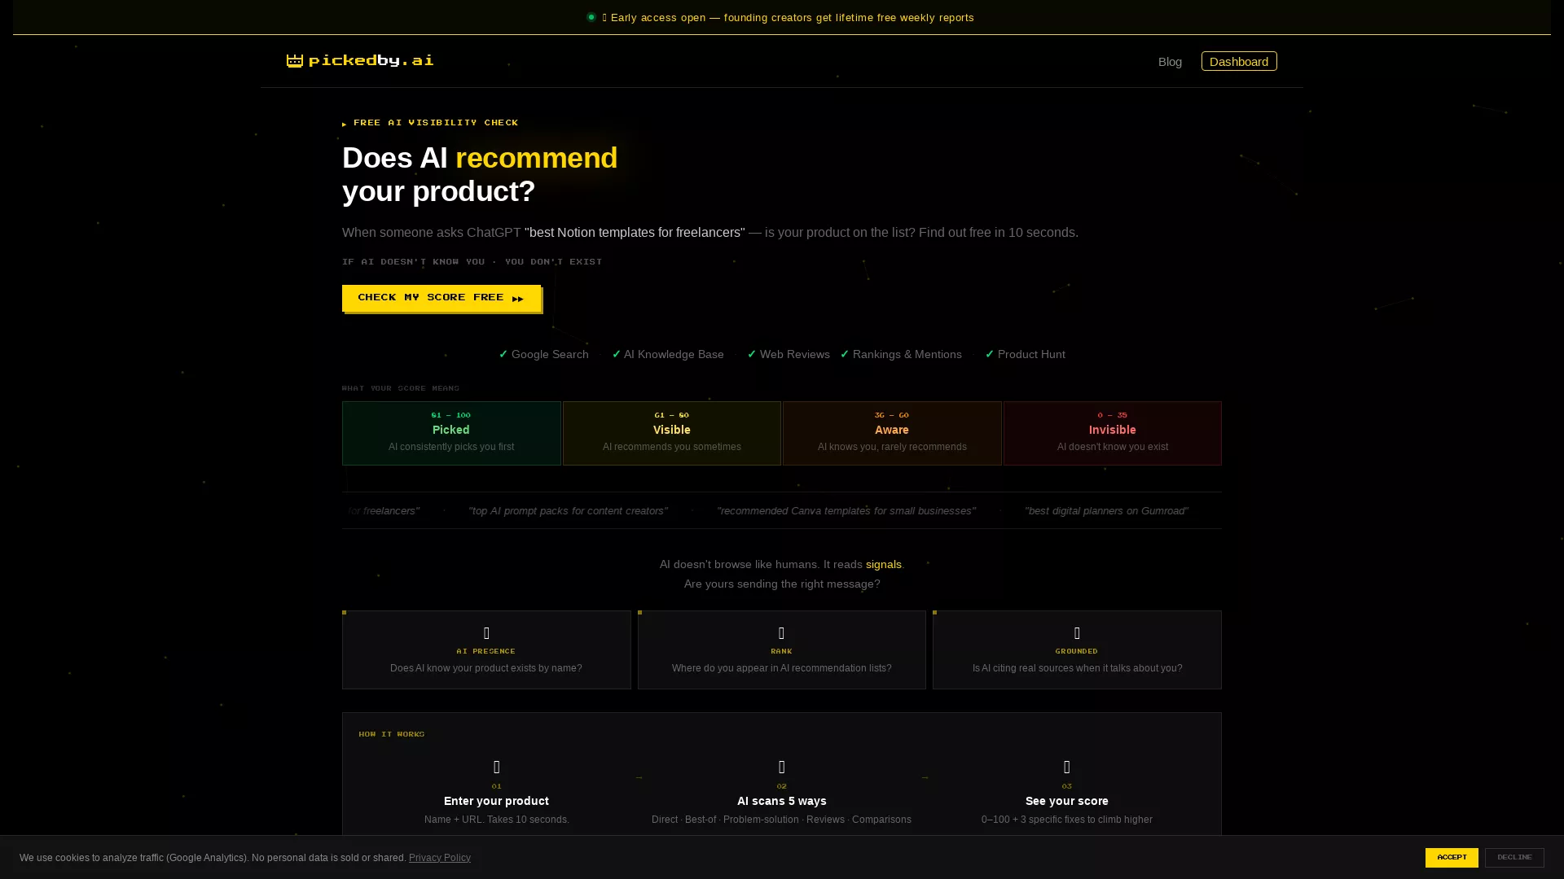Click the Rank card icon
Image resolution: width=1564 pixels, height=879 pixels.
pyautogui.click(x=781, y=634)
